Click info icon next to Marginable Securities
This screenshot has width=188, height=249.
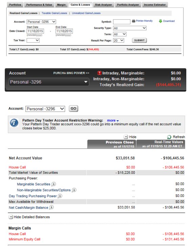(x=54, y=184)
